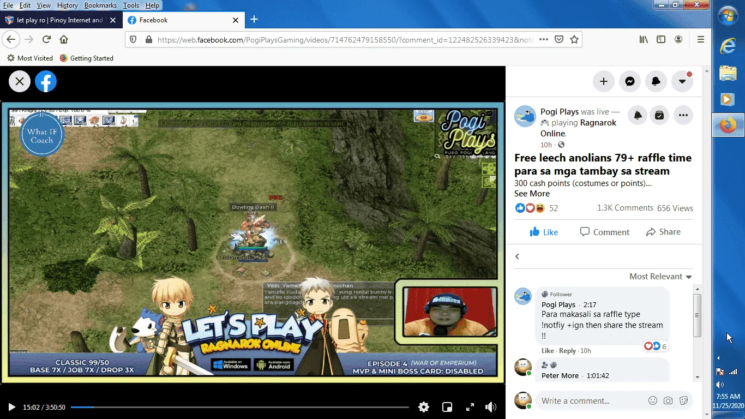
Task: Like the video post
Action: [544, 232]
